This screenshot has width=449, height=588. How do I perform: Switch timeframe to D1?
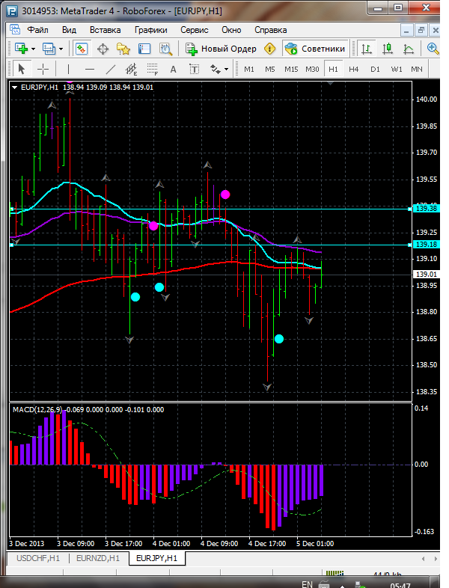tap(375, 70)
